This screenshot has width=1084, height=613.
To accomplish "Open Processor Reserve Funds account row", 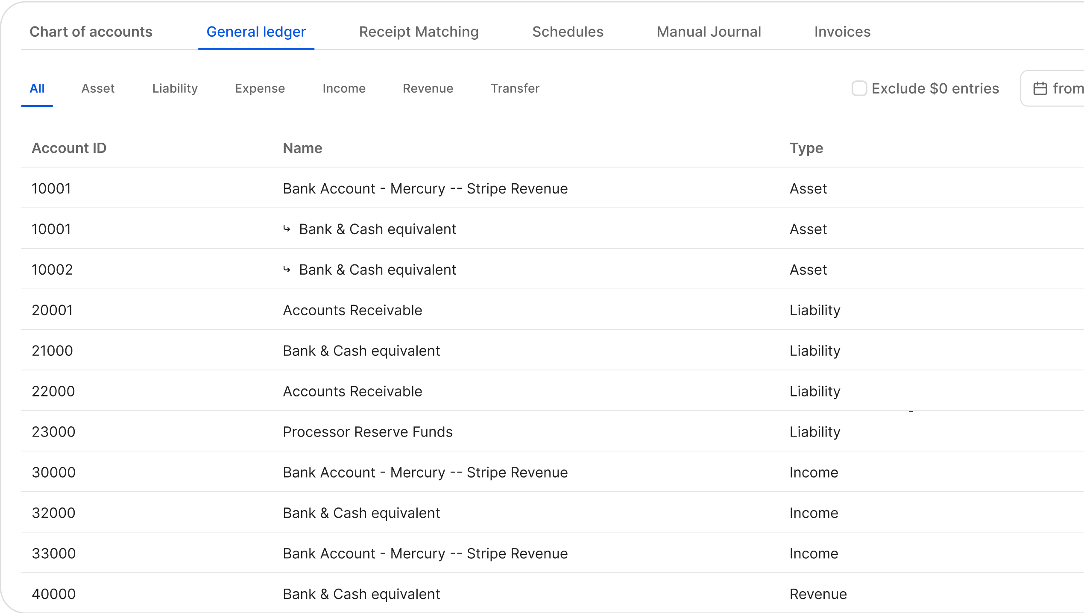I will [x=367, y=432].
